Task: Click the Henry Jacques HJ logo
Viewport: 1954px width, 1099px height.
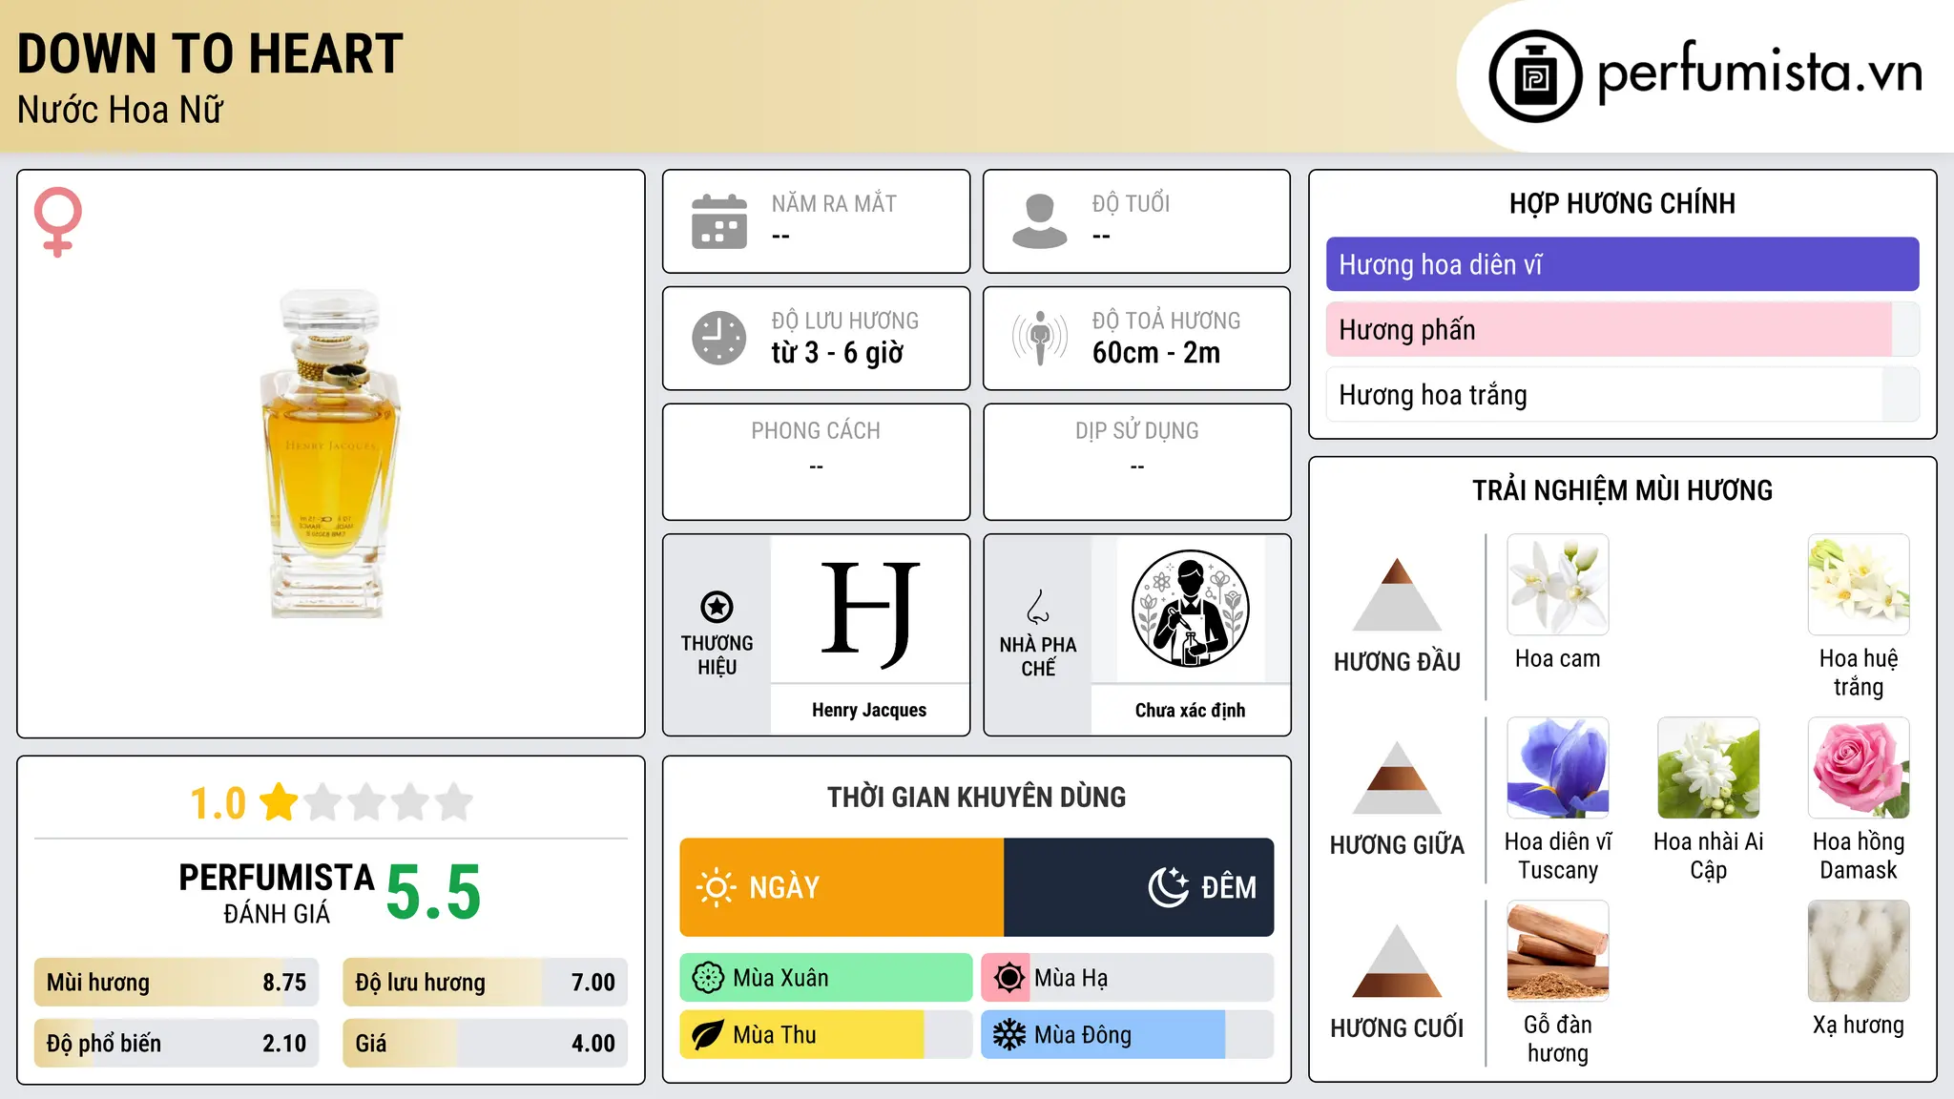Action: 869,613
